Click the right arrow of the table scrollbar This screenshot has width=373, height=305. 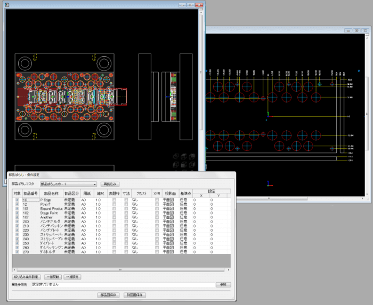[x=229, y=269]
